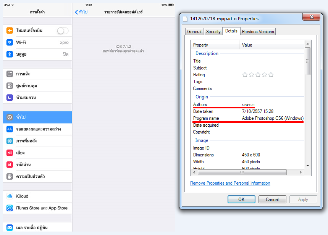Select the Authors value แพรวา

[248, 105]
